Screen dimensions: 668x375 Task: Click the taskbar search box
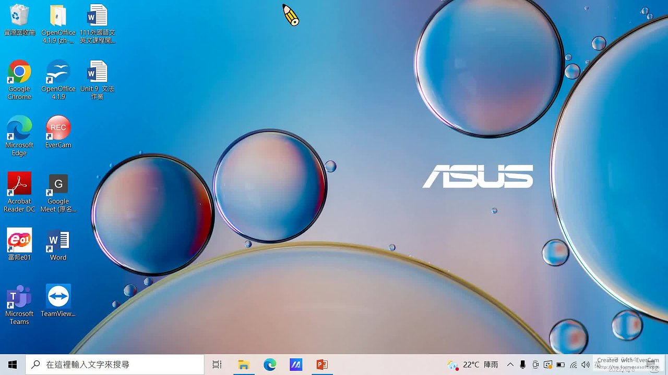[115, 365]
